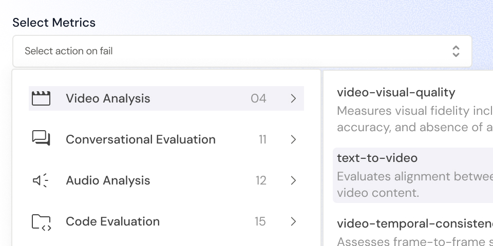This screenshot has width=493, height=246.
Task: Click the Conversational Evaluation chat bubbles icon
Action: click(x=41, y=138)
